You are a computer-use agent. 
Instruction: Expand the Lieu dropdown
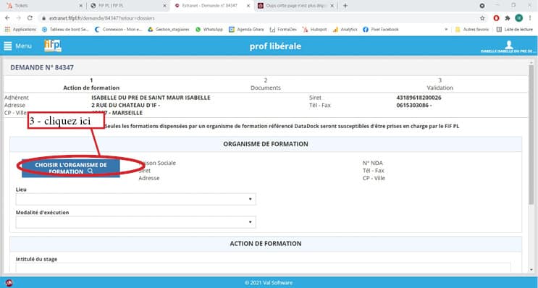(x=136, y=199)
